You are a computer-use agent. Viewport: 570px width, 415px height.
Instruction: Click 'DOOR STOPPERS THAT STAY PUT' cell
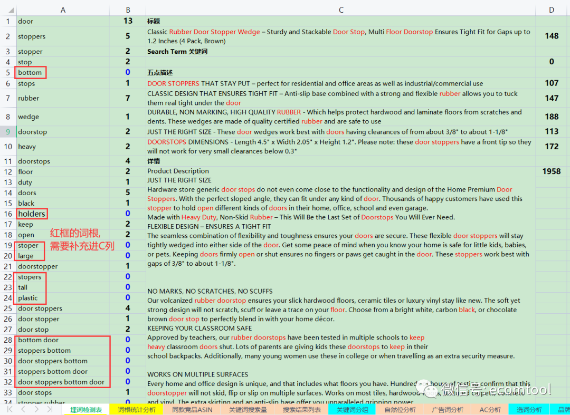[340, 83]
